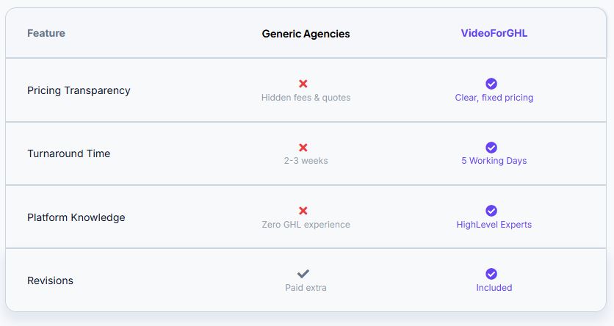Image resolution: width=614 pixels, height=326 pixels.
Task: Click purple check above 5 Working Days
Action: coord(491,148)
